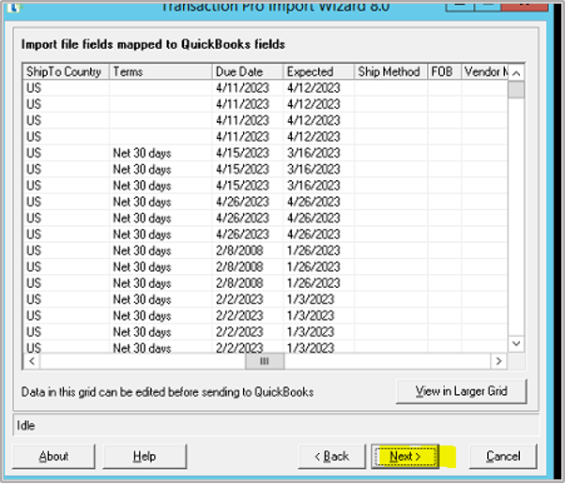Click the first 2/2/2023 Due Date cell
Viewport: 565px width, 484px height.
248,299
